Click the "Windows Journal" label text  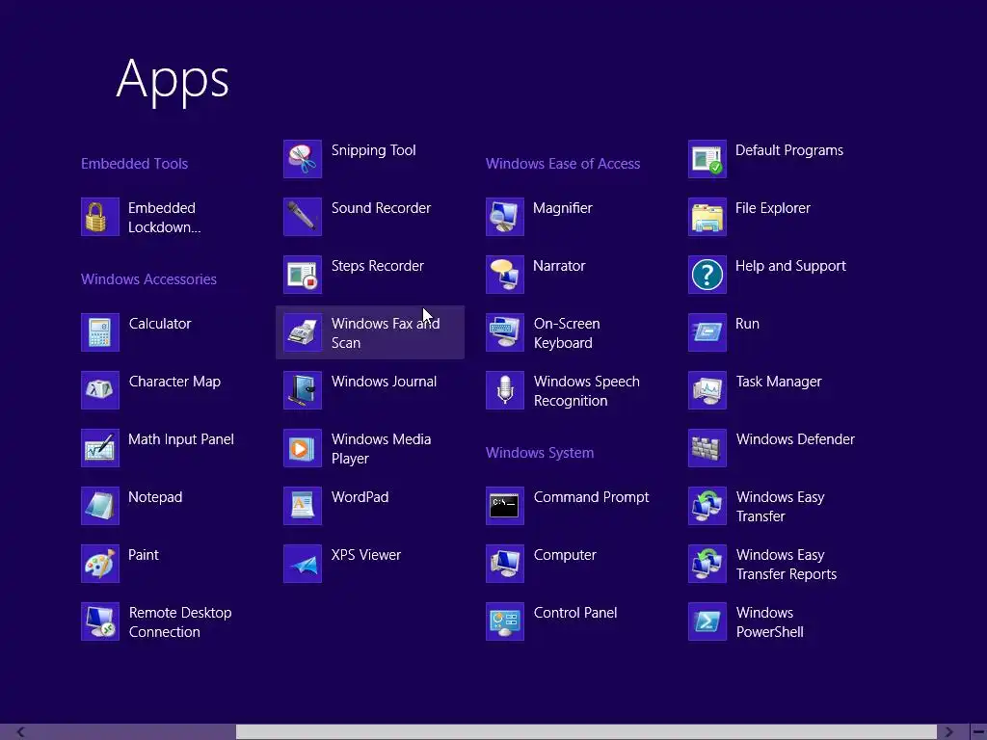(384, 382)
